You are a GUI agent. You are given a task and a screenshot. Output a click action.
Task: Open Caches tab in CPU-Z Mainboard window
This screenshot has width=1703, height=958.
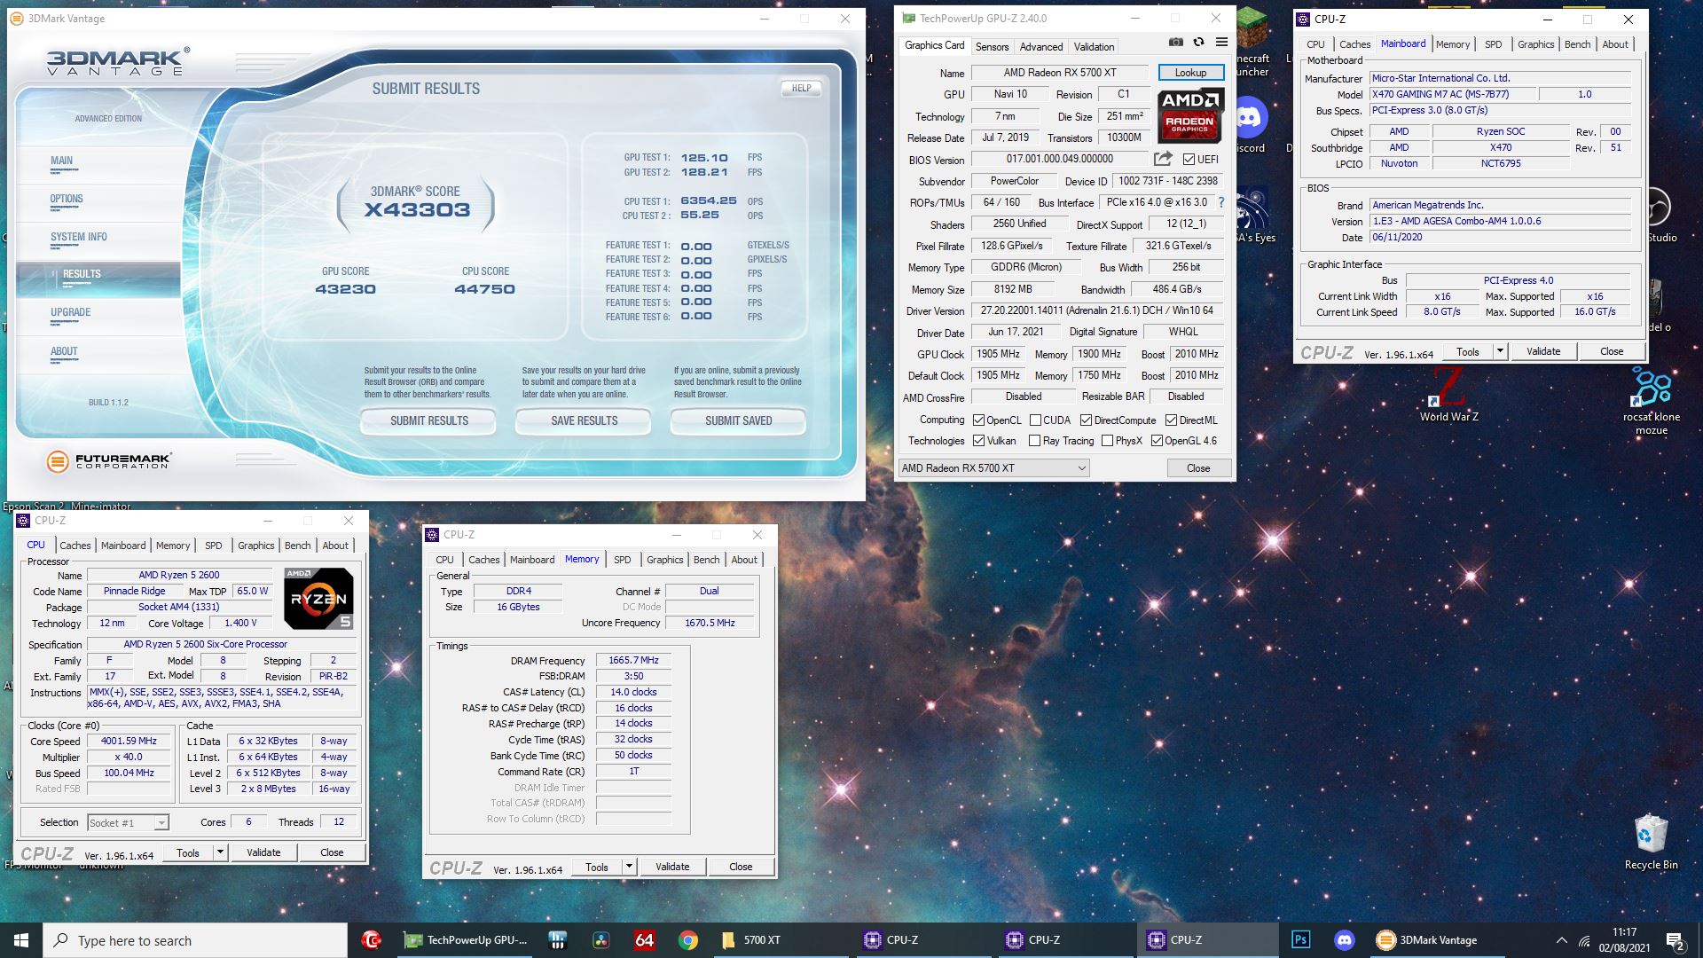click(x=1354, y=44)
